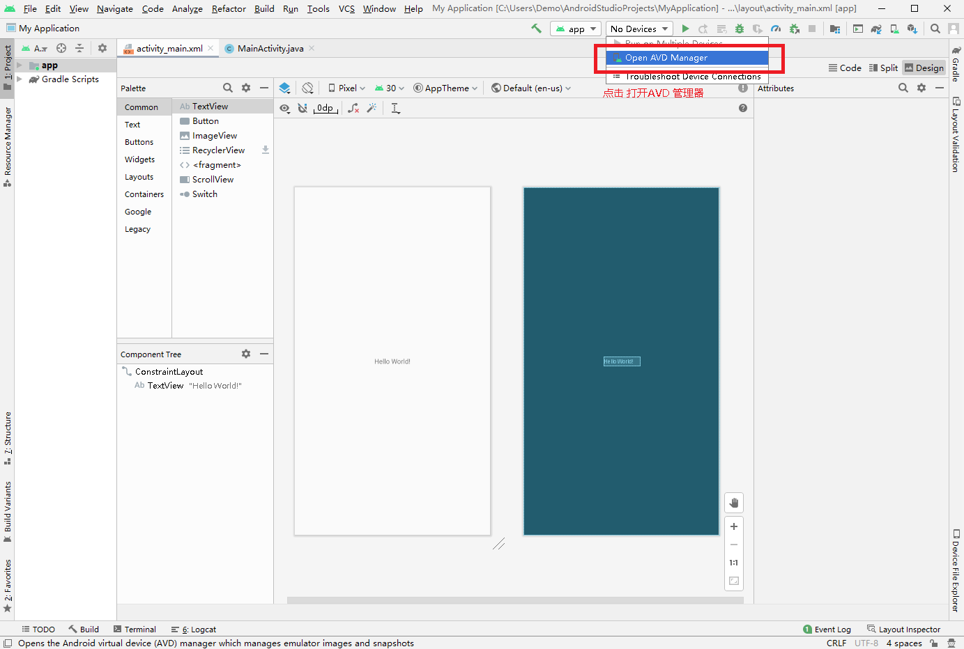
Task: Open the TODO tool window
Action: (38, 630)
